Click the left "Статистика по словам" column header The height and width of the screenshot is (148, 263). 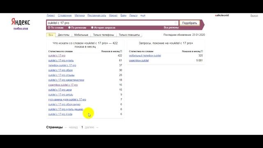click(60, 51)
